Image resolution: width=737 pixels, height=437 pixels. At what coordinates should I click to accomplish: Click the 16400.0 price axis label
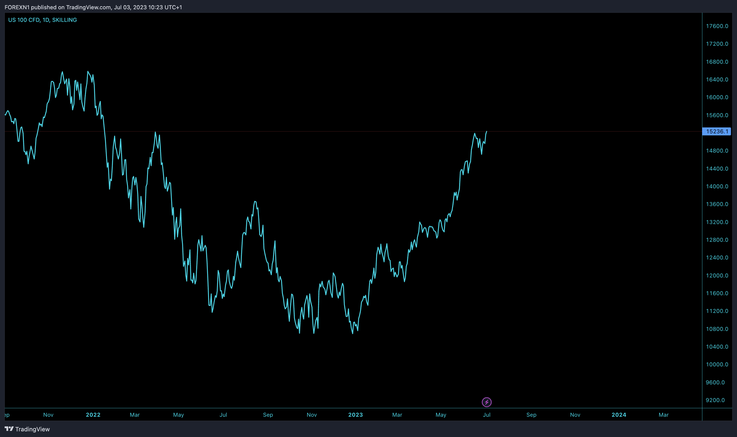point(717,79)
